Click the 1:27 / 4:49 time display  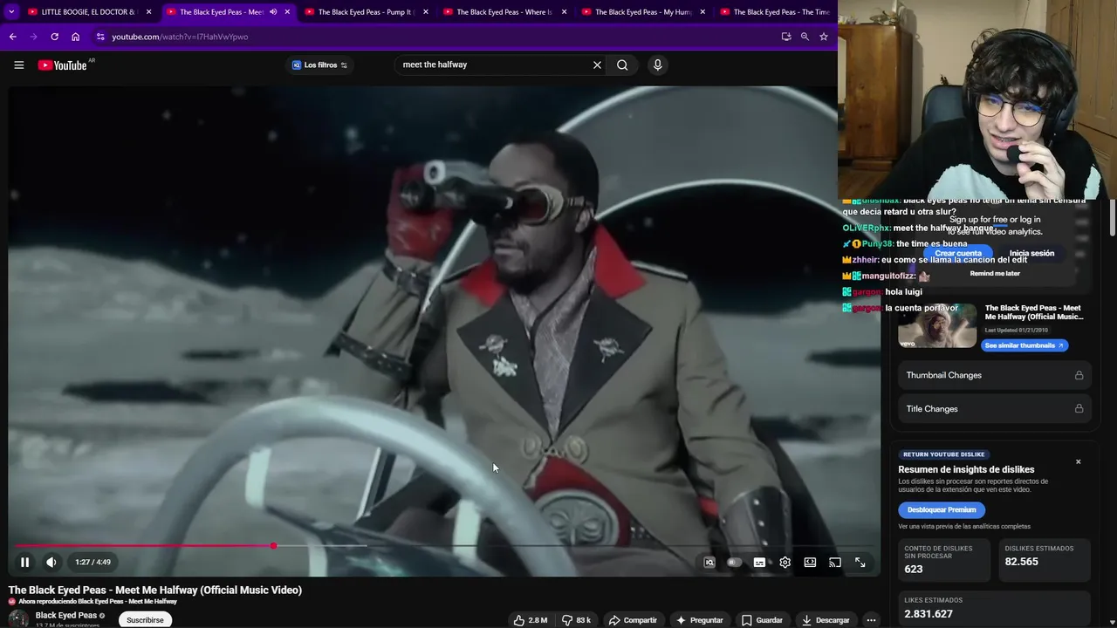(93, 563)
